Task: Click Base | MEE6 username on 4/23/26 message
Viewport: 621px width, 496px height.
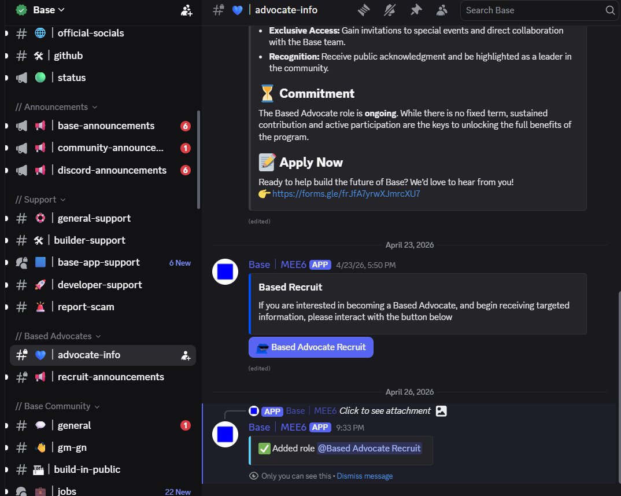Action: click(x=277, y=265)
